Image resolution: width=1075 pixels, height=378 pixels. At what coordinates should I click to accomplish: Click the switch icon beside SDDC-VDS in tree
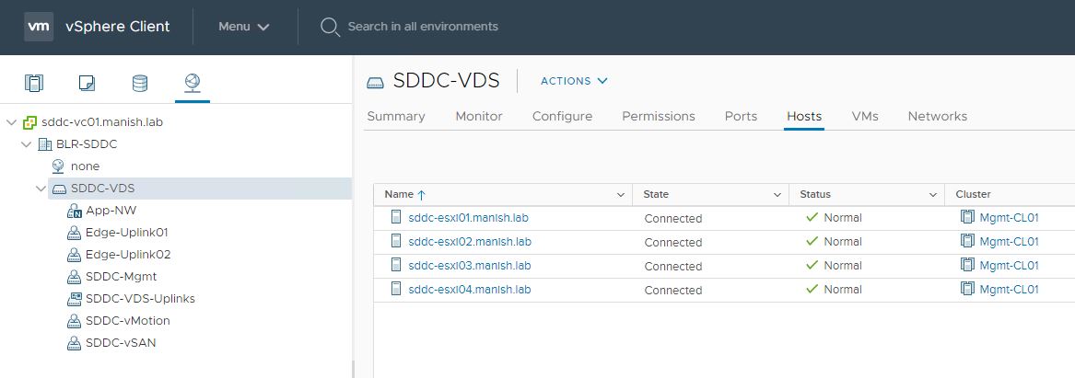[60, 189]
